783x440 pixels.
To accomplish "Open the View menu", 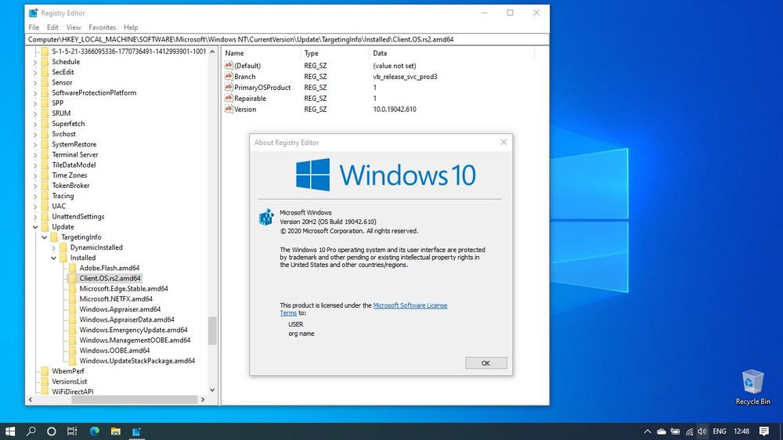I will tap(74, 27).
